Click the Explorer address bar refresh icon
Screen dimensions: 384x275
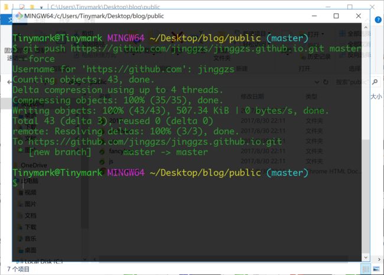click(326, 82)
